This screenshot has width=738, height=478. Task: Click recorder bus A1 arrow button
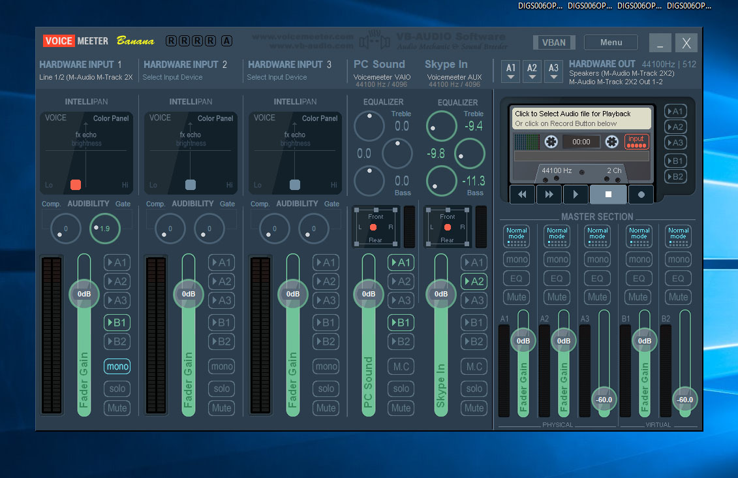(x=675, y=112)
